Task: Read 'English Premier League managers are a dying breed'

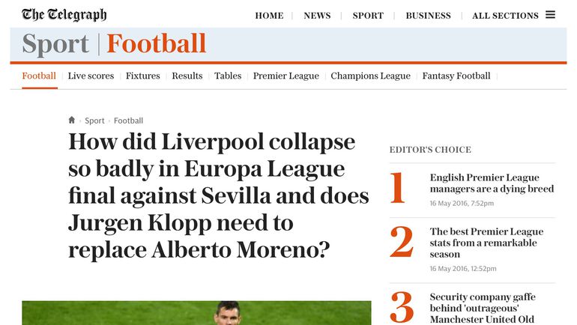Action: pos(492,183)
